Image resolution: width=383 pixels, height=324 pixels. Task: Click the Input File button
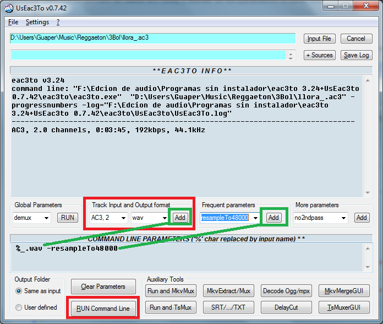[x=320, y=39]
